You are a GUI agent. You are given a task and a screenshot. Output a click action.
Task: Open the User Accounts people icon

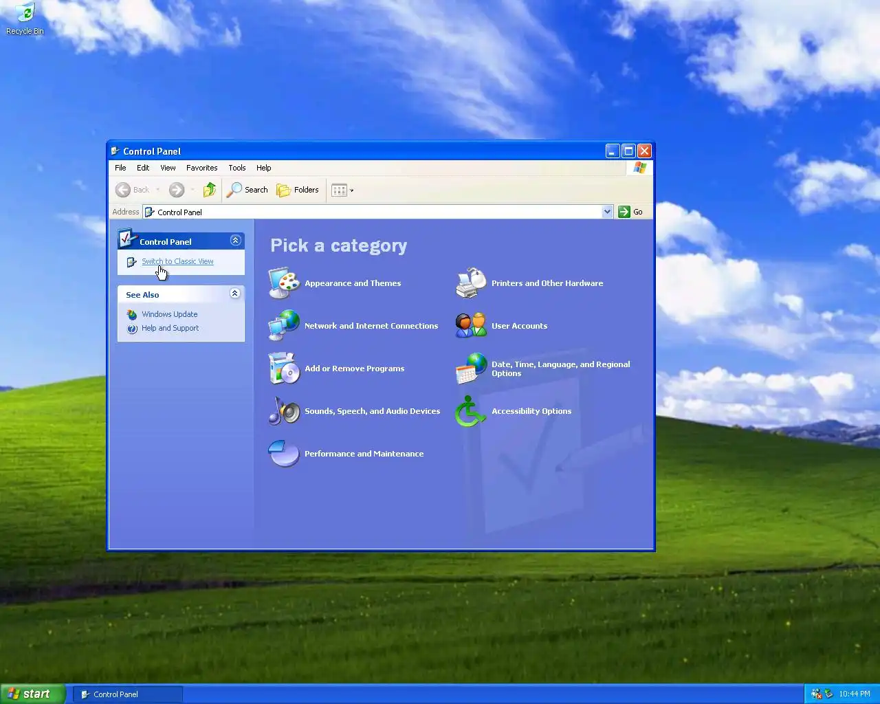click(471, 326)
